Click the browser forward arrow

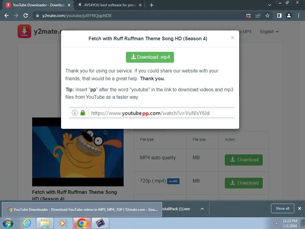click(x=16, y=16)
